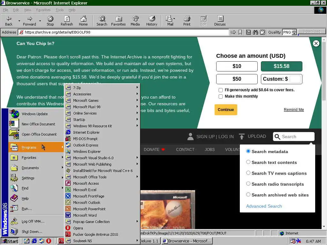327x245 pixels.
Task: Show browsing History
Action: [152, 21]
